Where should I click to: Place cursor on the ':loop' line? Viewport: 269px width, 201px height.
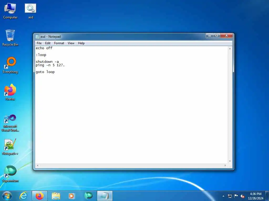pos(41,55)
